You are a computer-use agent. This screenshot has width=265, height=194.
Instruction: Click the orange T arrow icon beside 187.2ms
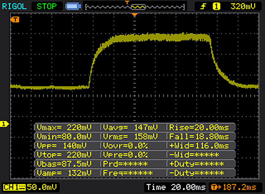[x=216, y=187]
